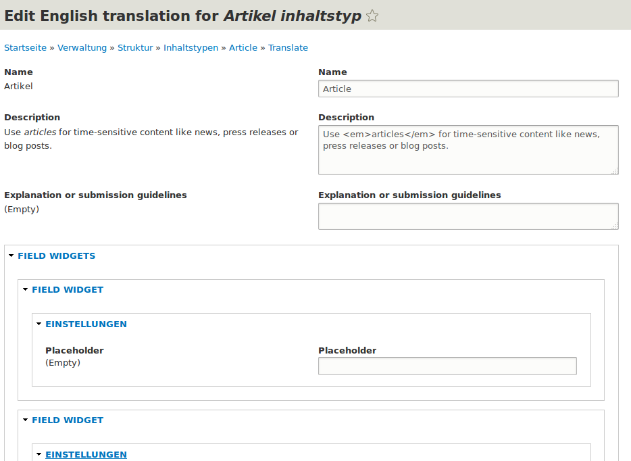The height and width of the screenshot is (461, 631).
Task: Click the Translate breadcrumb link
Action: click(x=288, y=48)
